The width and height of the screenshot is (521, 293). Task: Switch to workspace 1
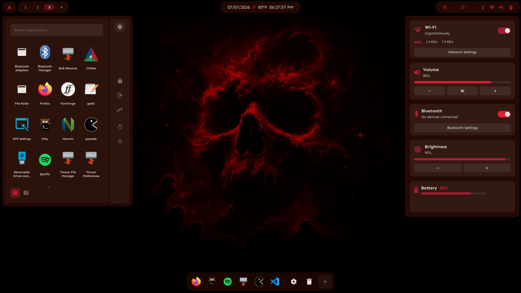pyautogui.click(x=26, y=7)
